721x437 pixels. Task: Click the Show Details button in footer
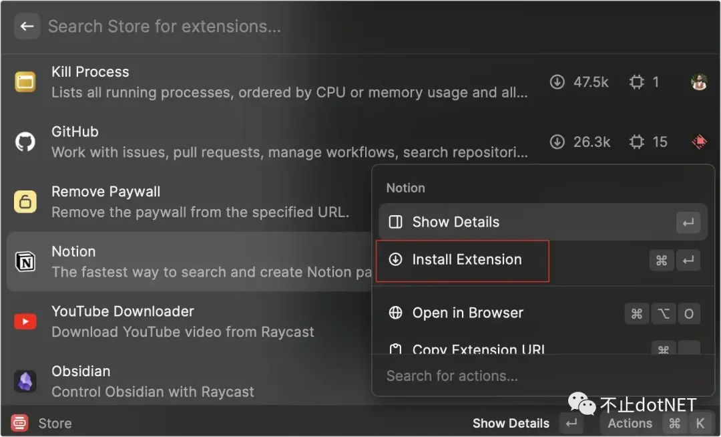pyautogui.click(x=511, y=423)
